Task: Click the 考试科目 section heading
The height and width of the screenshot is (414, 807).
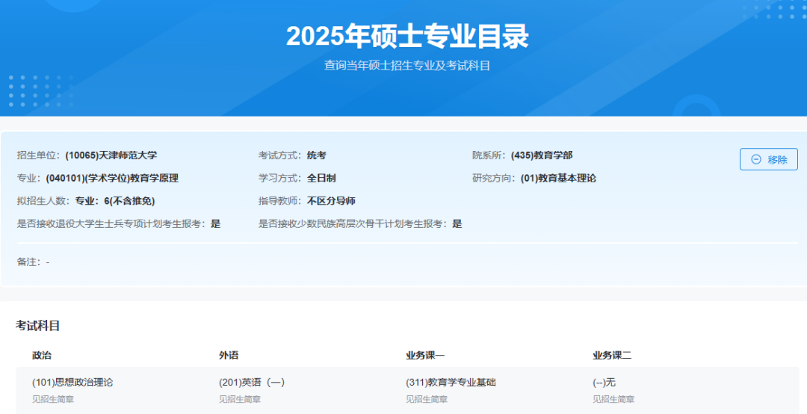Action: pos(38,325)
